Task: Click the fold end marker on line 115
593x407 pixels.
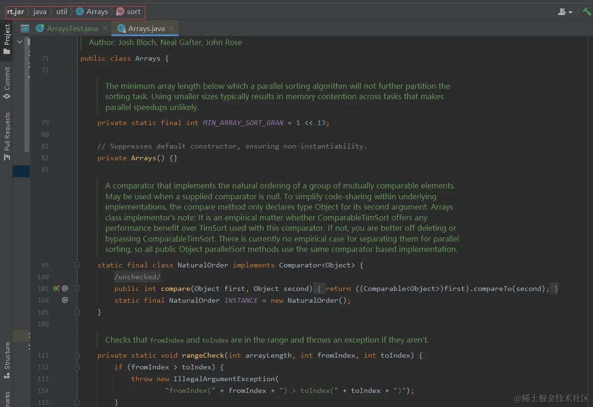Action: click(78, 402)
